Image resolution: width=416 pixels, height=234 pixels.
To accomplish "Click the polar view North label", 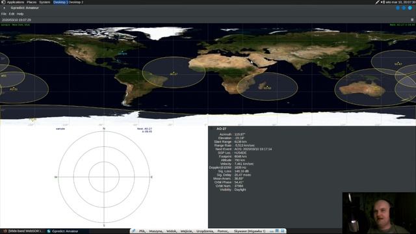I will 104,129.
